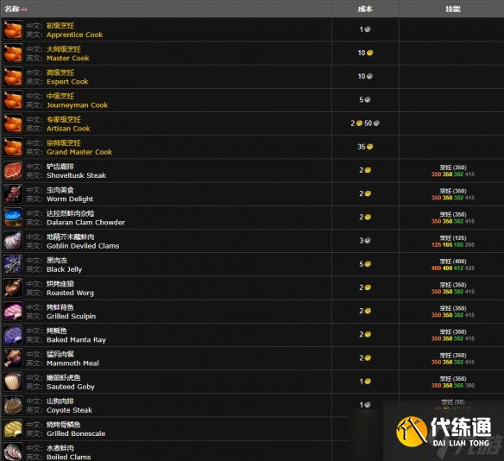Click the Expert Cook item icon
The image size is (504, 461).
(13, 77)
